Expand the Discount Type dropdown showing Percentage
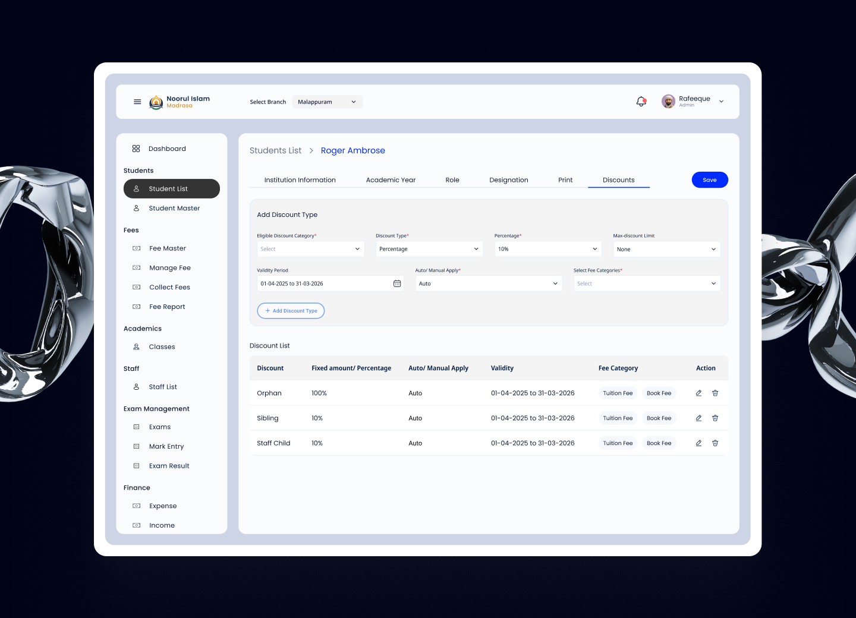This screenshot has width=856, height=618. pos(429,248)
